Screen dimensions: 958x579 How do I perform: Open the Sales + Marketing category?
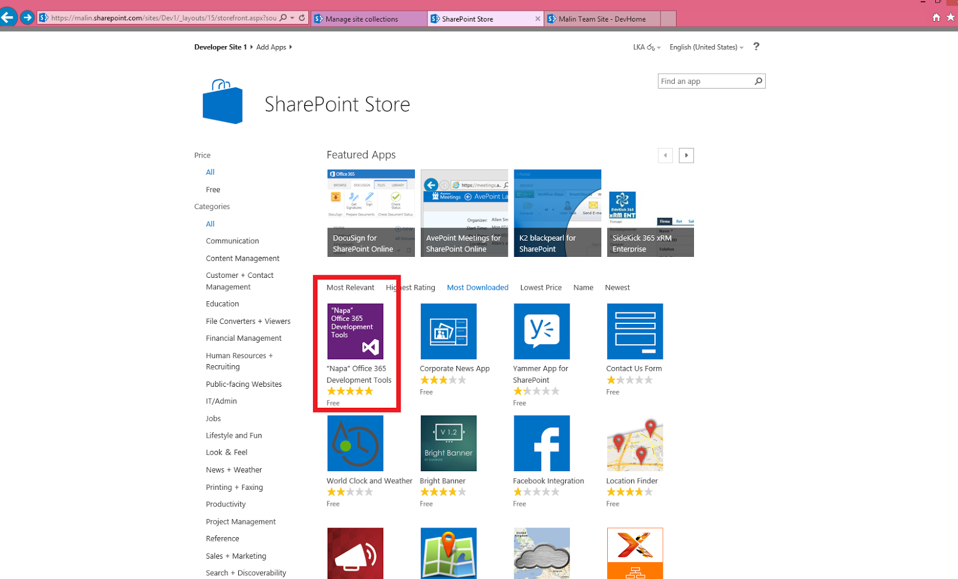(236, 556)
